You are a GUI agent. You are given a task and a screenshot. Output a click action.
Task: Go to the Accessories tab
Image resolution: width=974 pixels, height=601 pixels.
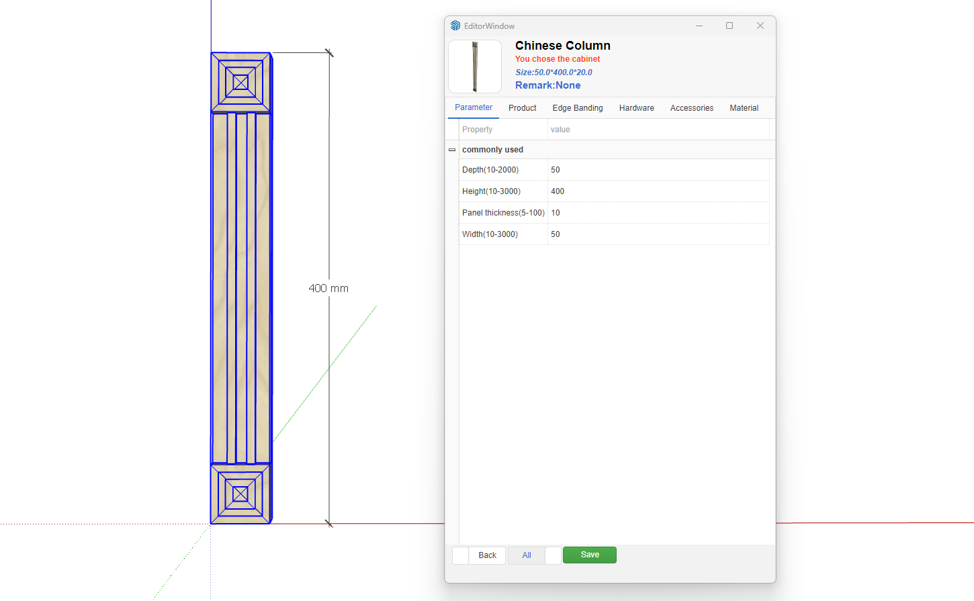point(691,108)
